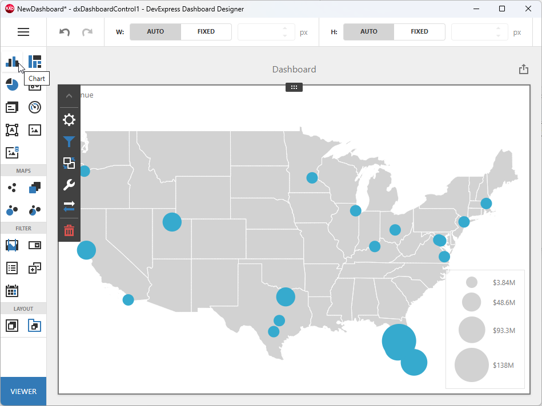
Task: Switch width mode to FIXED
Action: tap(206, 31)
